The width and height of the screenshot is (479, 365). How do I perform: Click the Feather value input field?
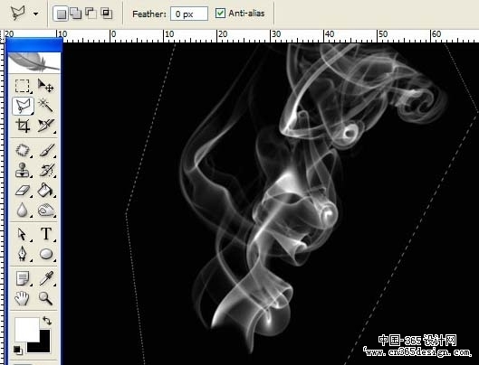tap(189, 14)
